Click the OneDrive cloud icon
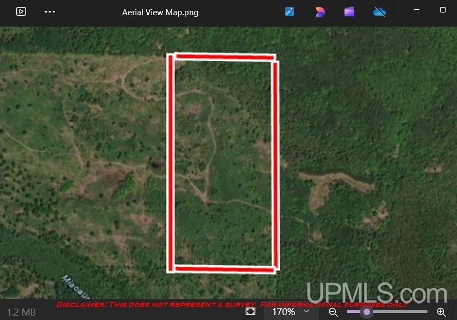This screenshot has height=320, width=457. pyautogui.click(x=379, y=12)
